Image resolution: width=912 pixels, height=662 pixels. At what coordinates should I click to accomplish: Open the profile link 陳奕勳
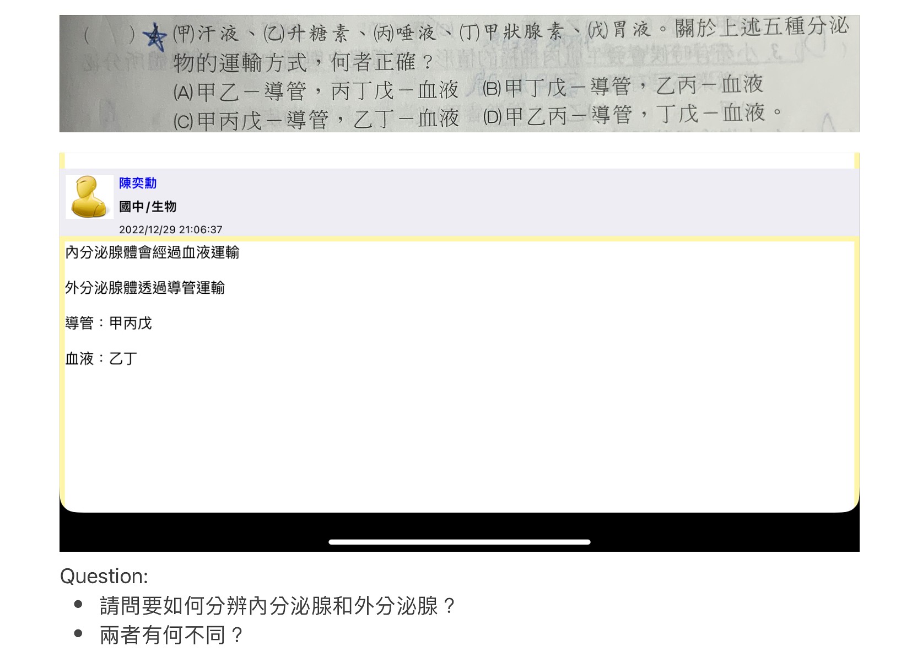[138, 183]
